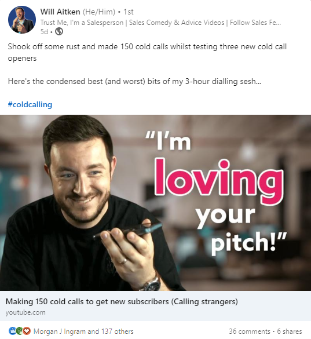Open the #coldcalling hashtag
The height and width of the screenshot is (339, 311).
click(x=30, y=105)
